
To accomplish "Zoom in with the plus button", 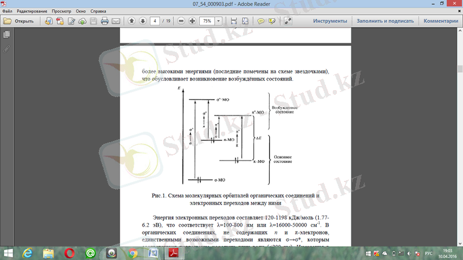I will pos(192,21).
